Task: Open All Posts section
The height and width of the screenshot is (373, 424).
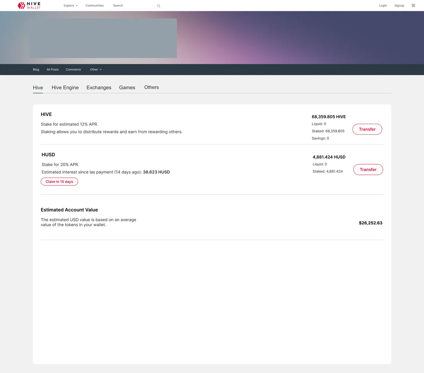Action: point(53,70)
